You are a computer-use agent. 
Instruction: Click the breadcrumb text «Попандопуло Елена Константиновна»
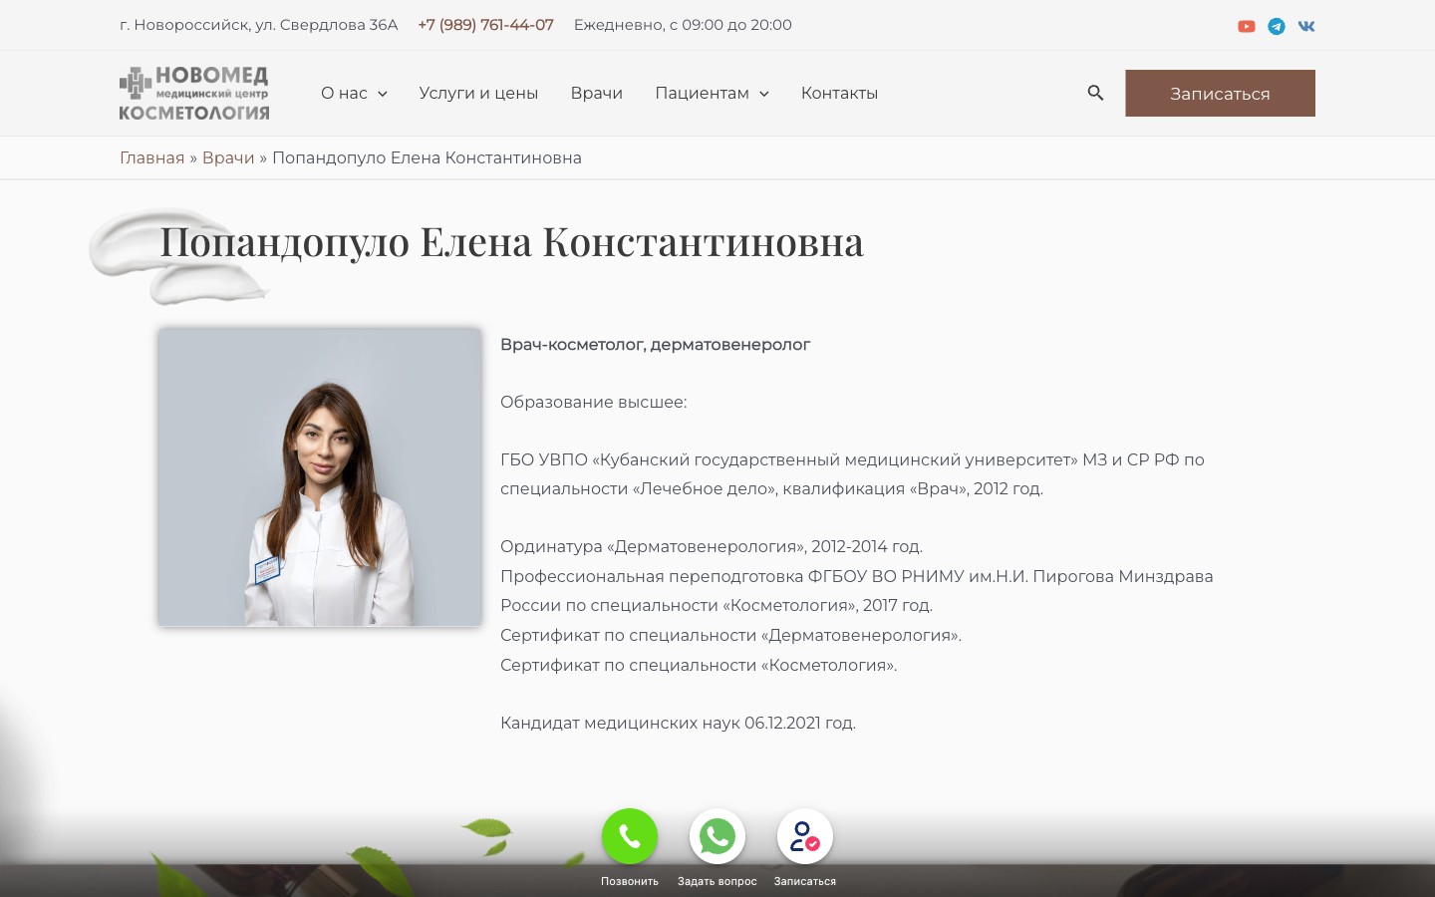427,157
